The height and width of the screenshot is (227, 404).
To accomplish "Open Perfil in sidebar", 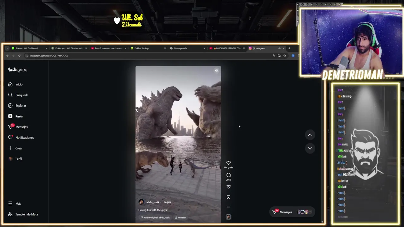I will click(x=16, y=159).
